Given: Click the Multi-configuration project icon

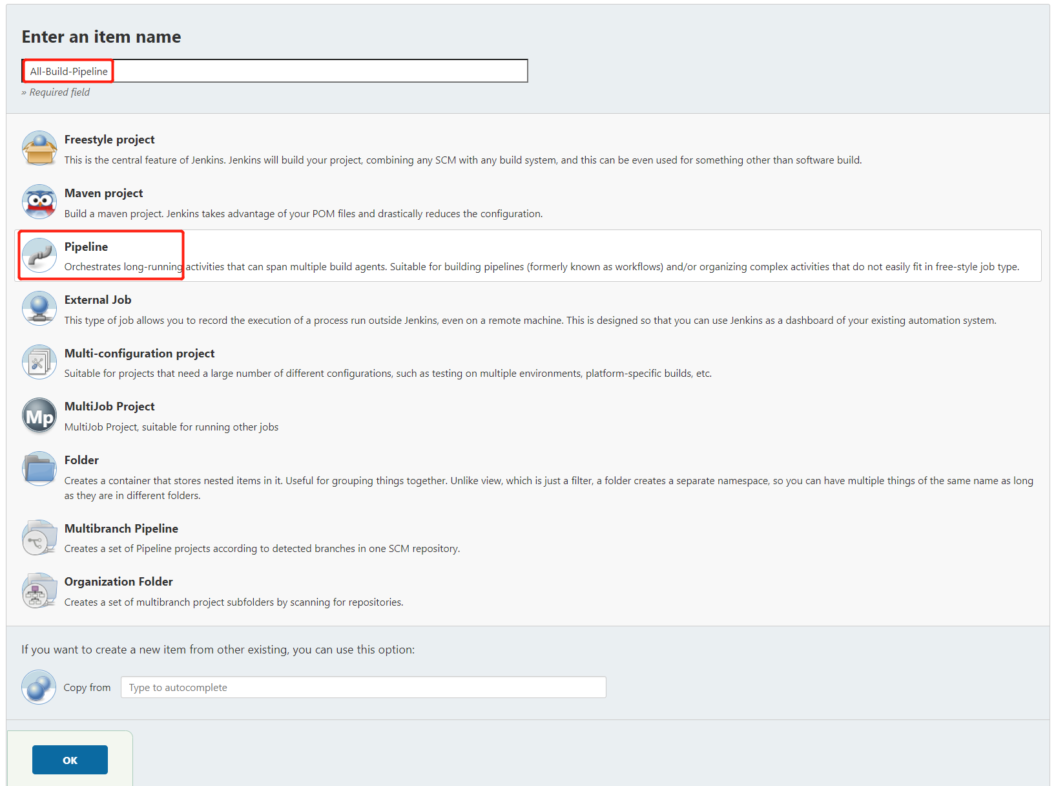Looking at the screenshot, I should [x=39, y=362].
